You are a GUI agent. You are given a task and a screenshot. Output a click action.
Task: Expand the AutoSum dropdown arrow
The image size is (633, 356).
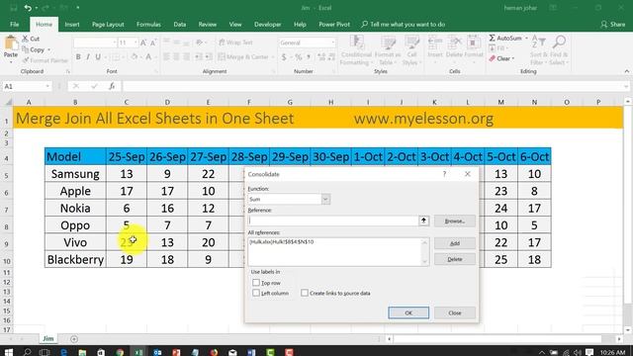click(526, 38)
